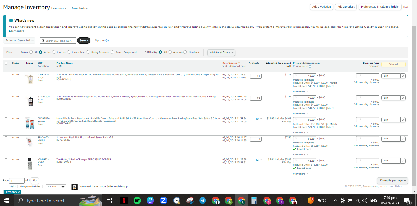Open the Chrome window with the R profile badge

280,201
